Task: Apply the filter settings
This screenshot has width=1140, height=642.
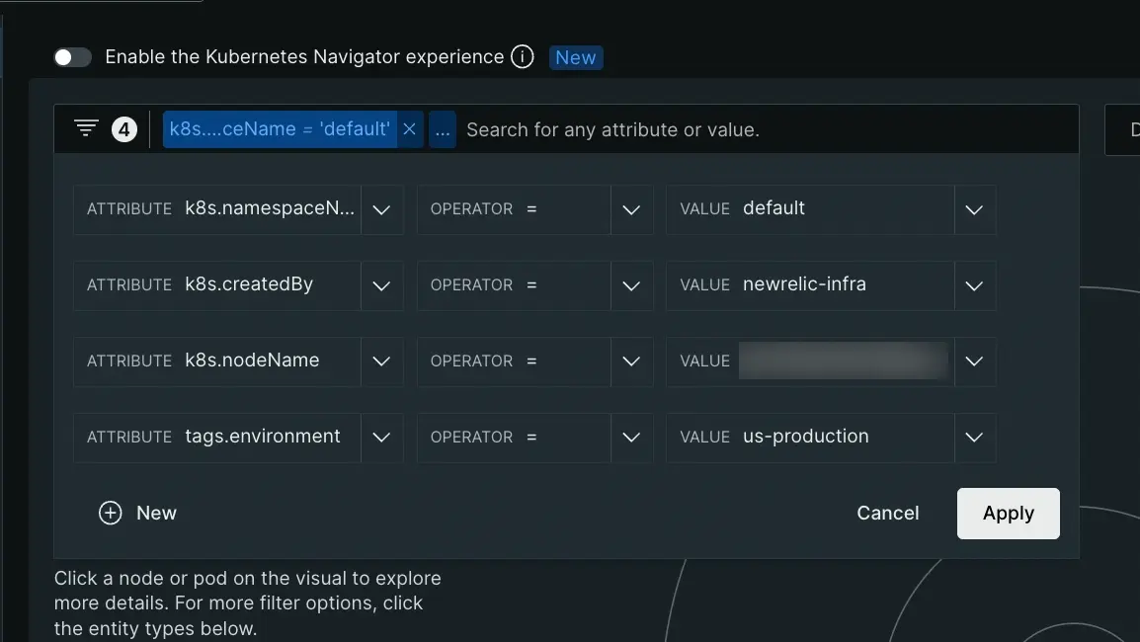Action: click(1008, 514)
